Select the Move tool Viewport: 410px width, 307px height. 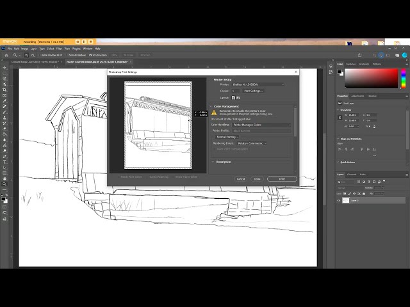click(4, 68)
